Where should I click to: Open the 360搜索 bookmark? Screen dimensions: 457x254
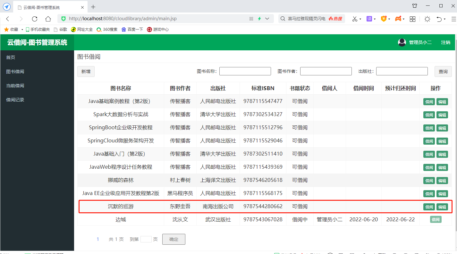107,30
